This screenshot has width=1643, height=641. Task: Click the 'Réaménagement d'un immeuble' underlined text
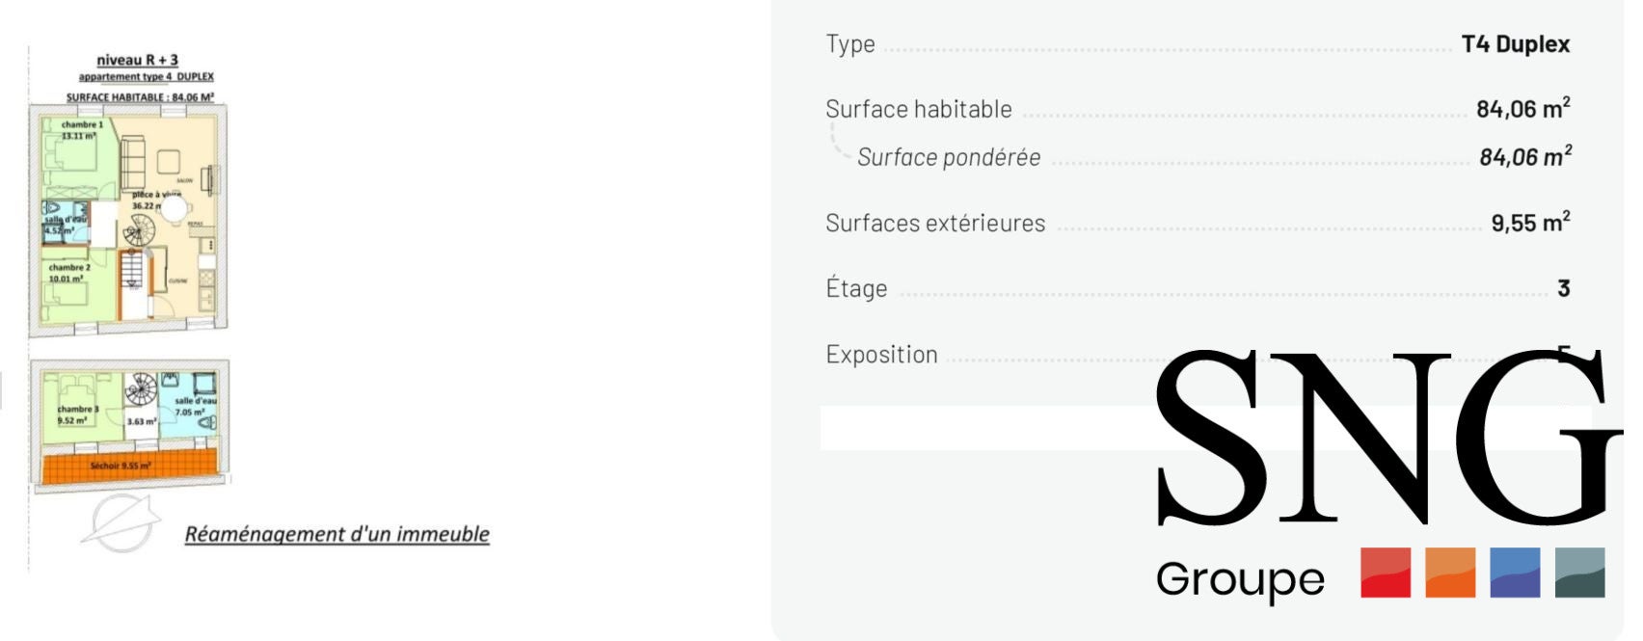pyautogui.click(x=337, y=534)
